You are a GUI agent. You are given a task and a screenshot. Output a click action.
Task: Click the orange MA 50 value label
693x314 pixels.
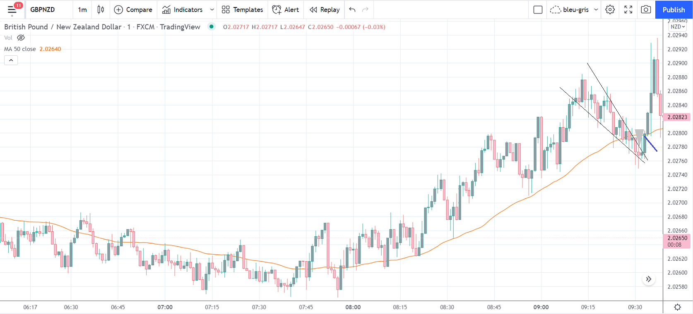50,49
